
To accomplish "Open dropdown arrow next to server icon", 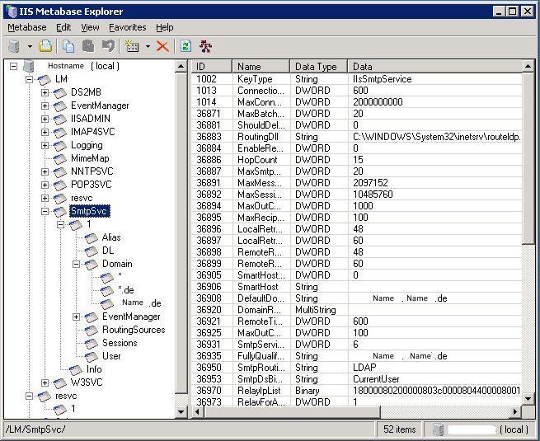I will (30, 46).
